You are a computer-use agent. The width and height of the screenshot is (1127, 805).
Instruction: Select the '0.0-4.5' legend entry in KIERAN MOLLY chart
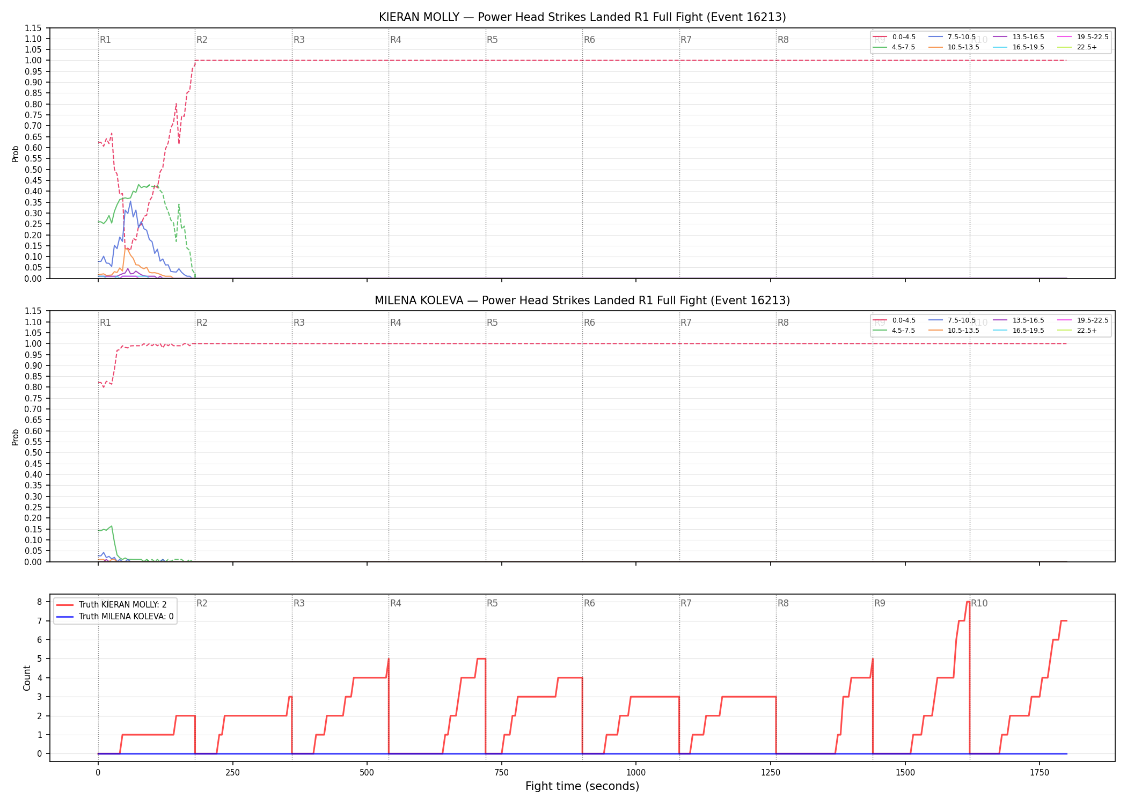[895, 37]
